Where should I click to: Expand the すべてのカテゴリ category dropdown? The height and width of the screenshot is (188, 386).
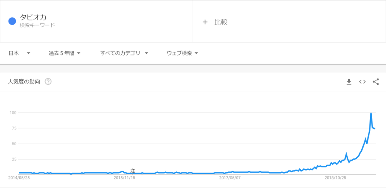coord(124,53)
